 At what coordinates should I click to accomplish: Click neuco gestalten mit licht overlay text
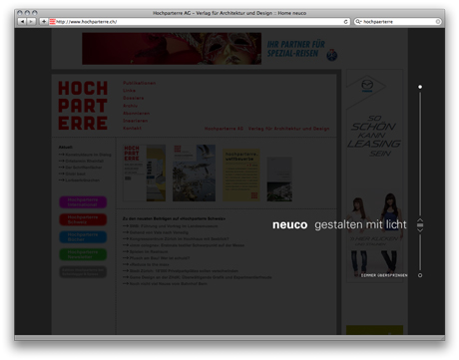pyautogui.click(x=339, y=224)
